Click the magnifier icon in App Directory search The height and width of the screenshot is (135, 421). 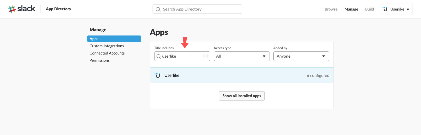tap(158, 9)
